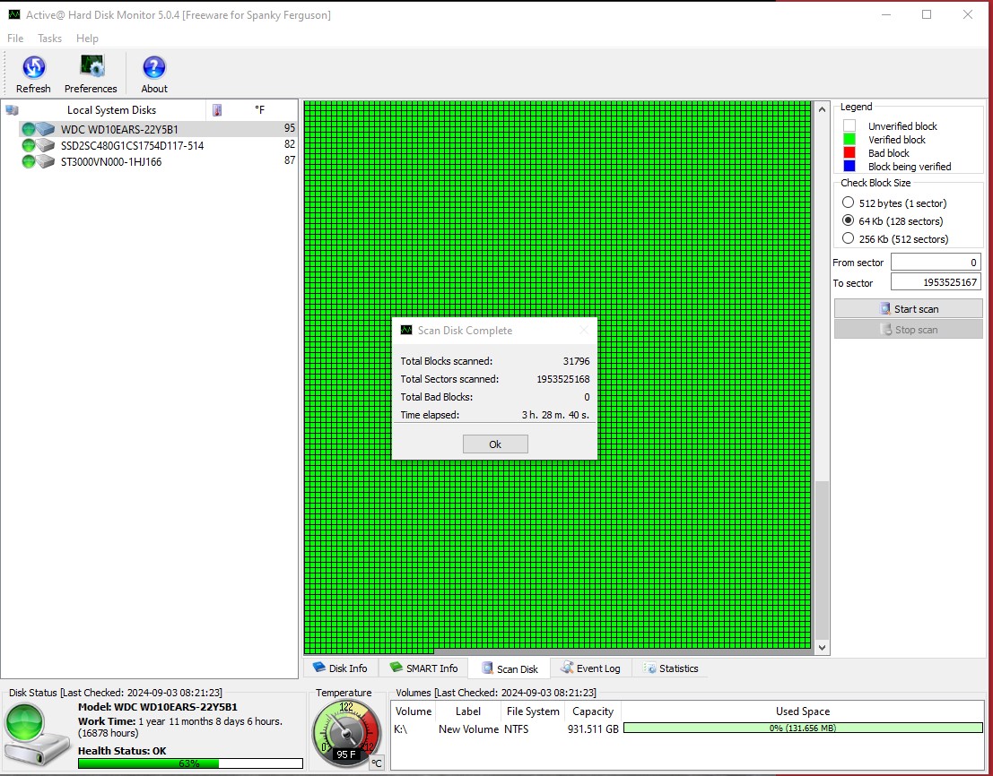Open Preferences from the toolbar
993x776 pixels.
(91, 68)
